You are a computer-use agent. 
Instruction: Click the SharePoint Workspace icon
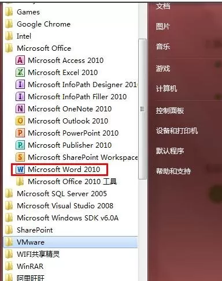[20, 158]
